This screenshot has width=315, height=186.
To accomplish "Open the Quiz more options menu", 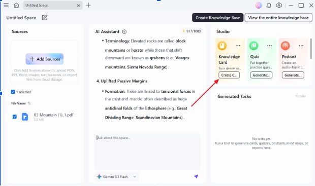I will click(x=269, y=46).
